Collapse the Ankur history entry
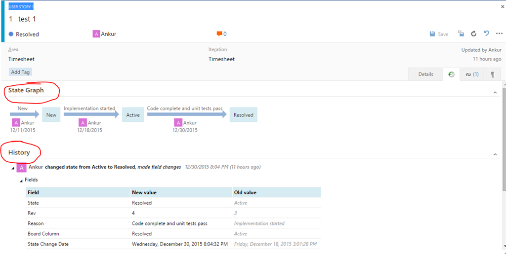This screenshot has height=254, width=506. pyautogui.click(x=13, y=168)
